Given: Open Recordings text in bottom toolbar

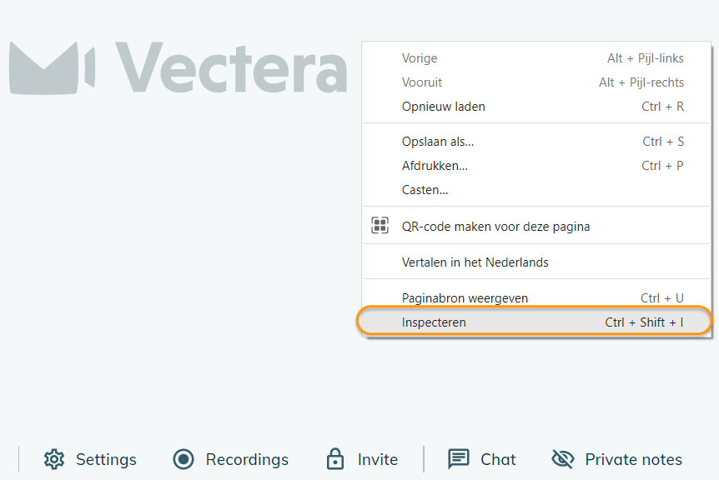Looking at the screenshot, I should click(247, 459).
